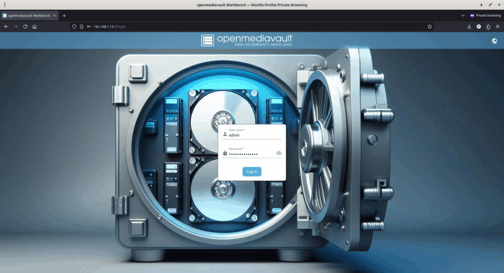
Task: Open the Firefox downloads panel
Action: point(469,27)
